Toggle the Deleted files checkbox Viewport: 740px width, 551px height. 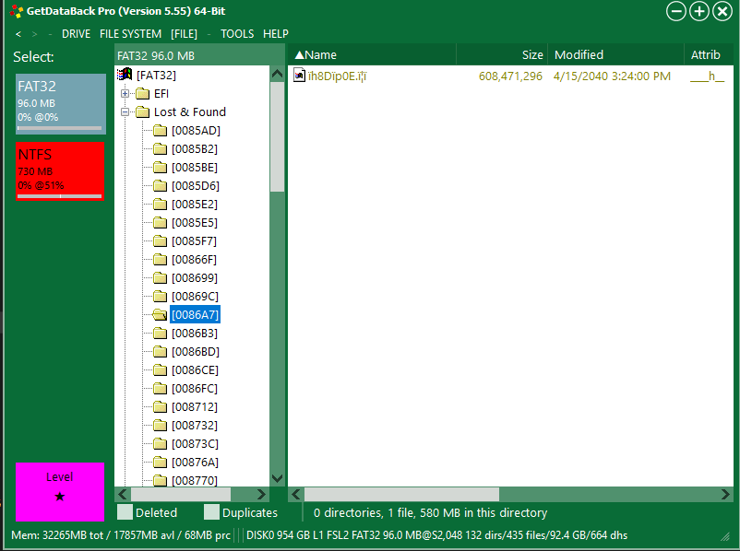pos(125,512)
